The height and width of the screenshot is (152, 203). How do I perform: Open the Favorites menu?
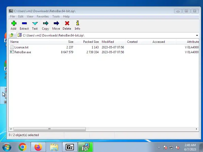43,16
